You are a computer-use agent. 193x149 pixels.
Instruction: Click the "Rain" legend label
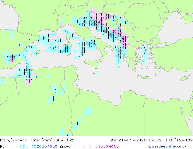(4, 147)
